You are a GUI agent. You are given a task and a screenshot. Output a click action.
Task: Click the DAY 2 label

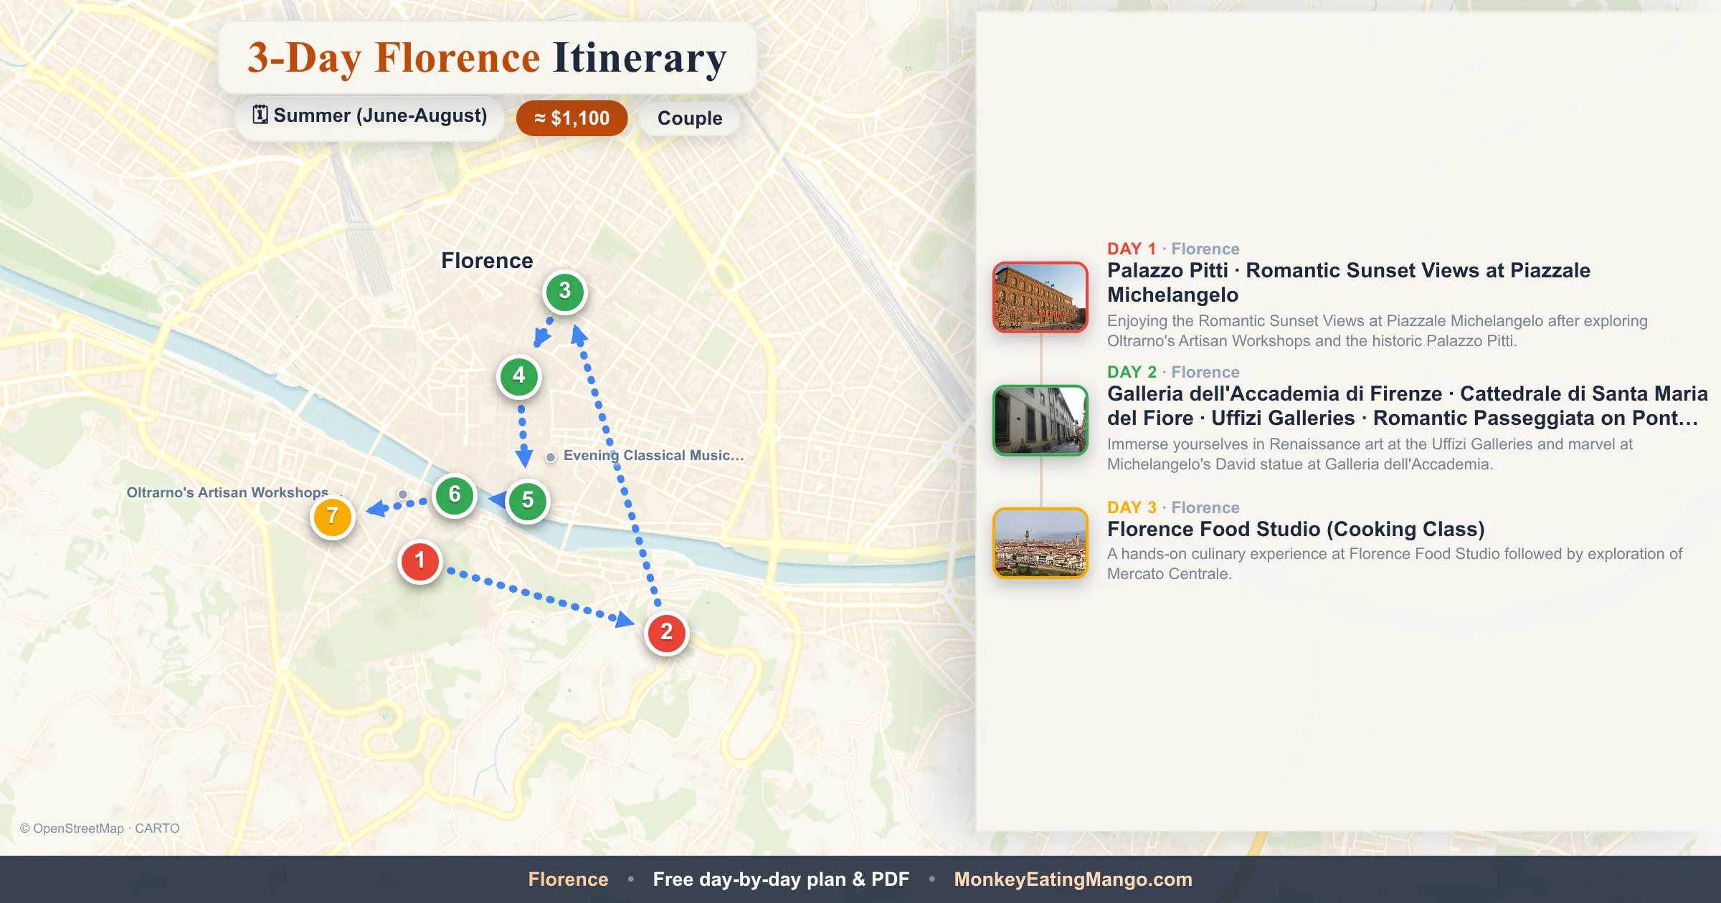pos(1132,372)
